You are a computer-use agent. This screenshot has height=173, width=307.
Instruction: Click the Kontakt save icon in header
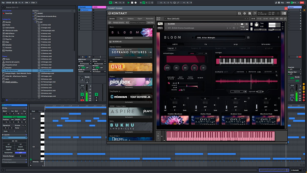[x=239, y=13]
